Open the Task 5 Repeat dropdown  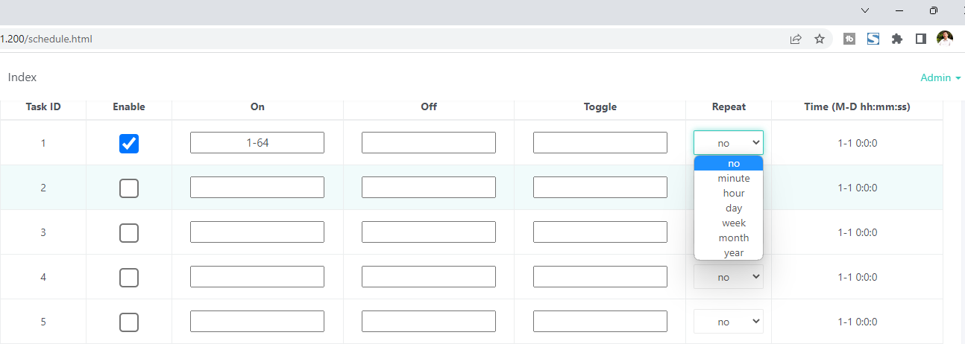pyautogui.click(x=728, y=322)
